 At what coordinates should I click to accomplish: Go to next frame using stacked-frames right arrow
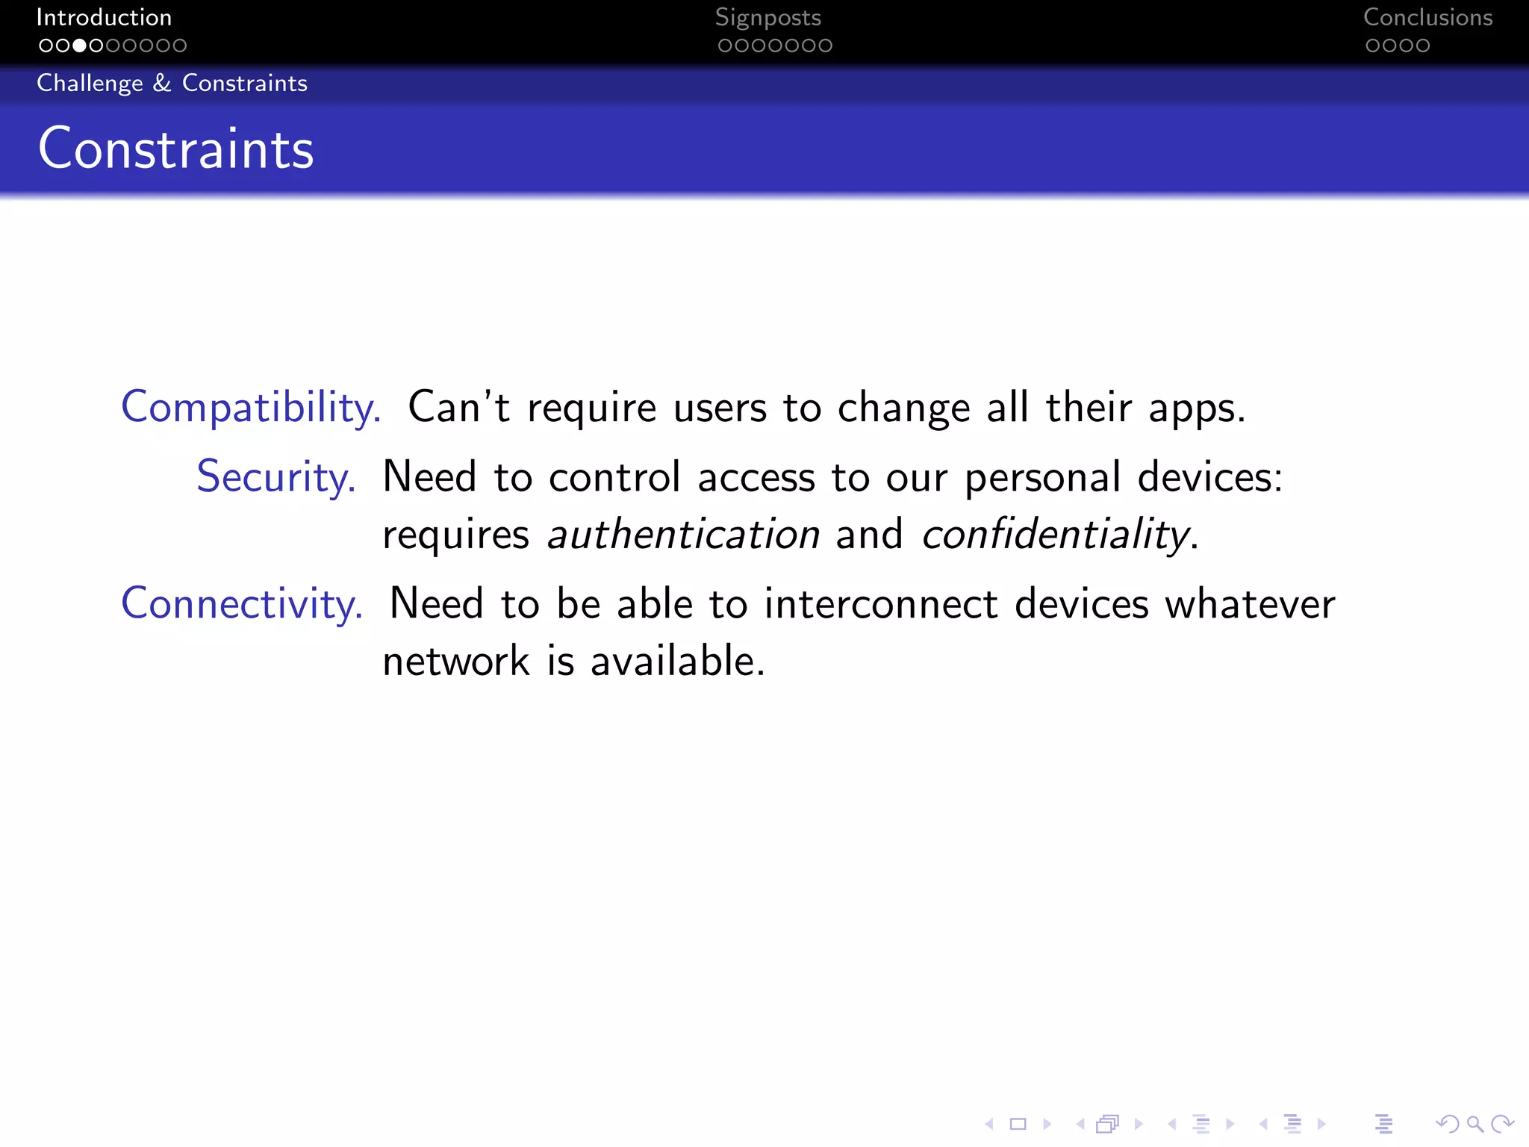[1139, 1124]
